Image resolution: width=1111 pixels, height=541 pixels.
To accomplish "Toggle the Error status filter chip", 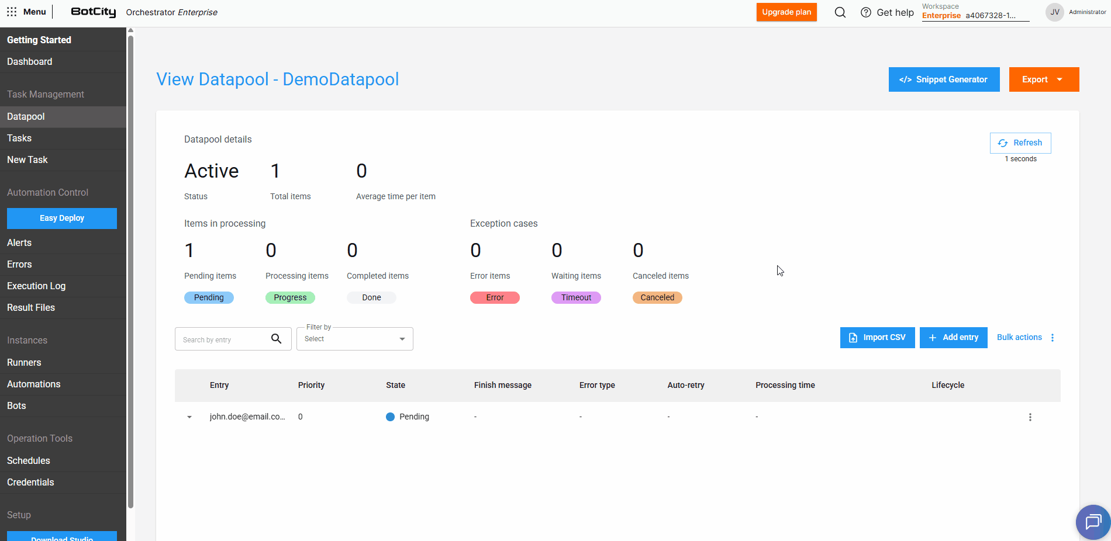I will tap(495, 297).
